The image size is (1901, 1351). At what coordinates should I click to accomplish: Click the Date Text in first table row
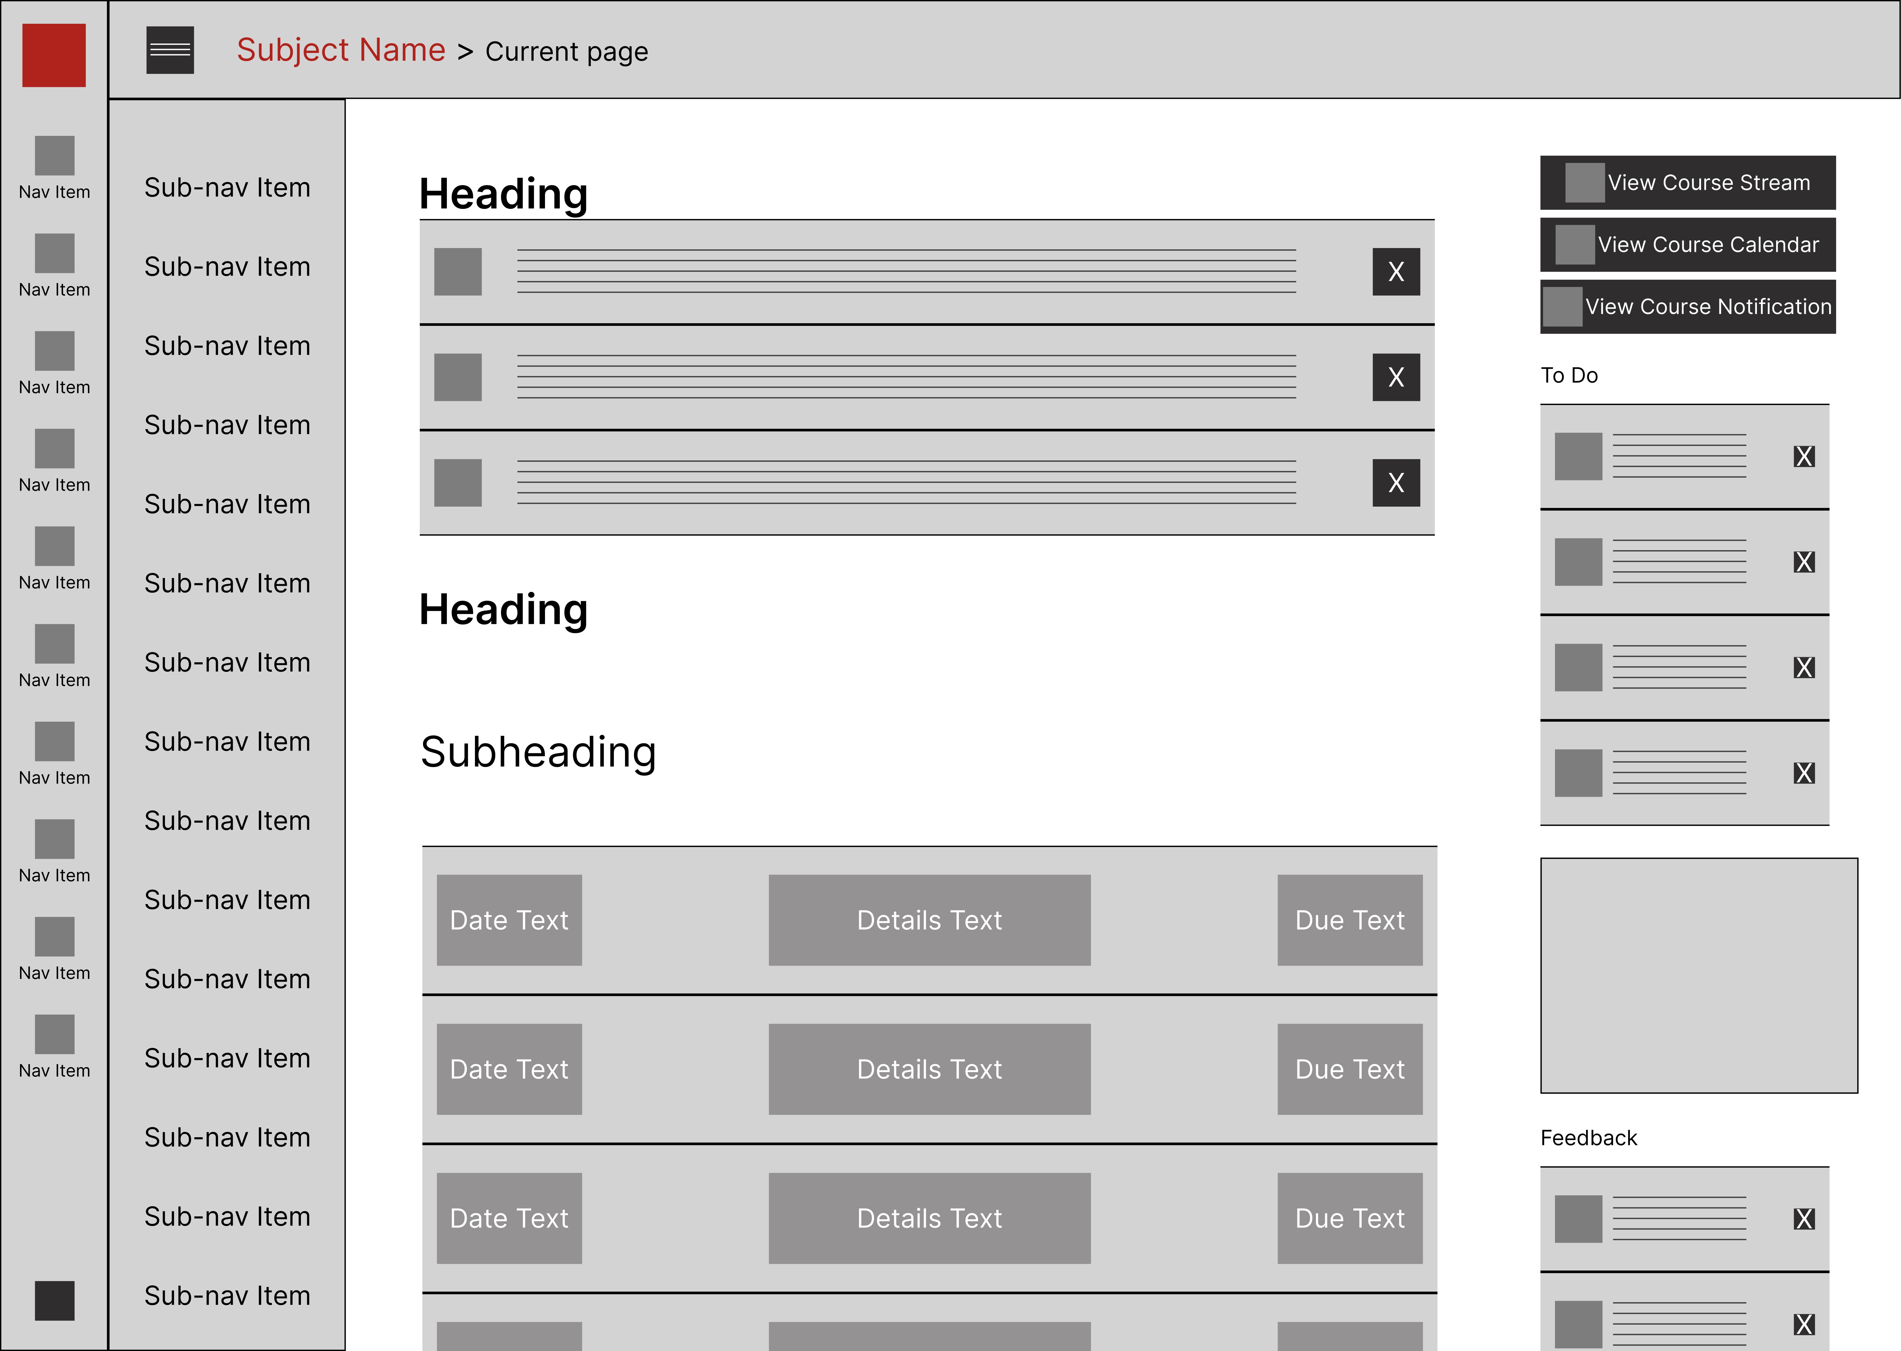tap(509, 920)
